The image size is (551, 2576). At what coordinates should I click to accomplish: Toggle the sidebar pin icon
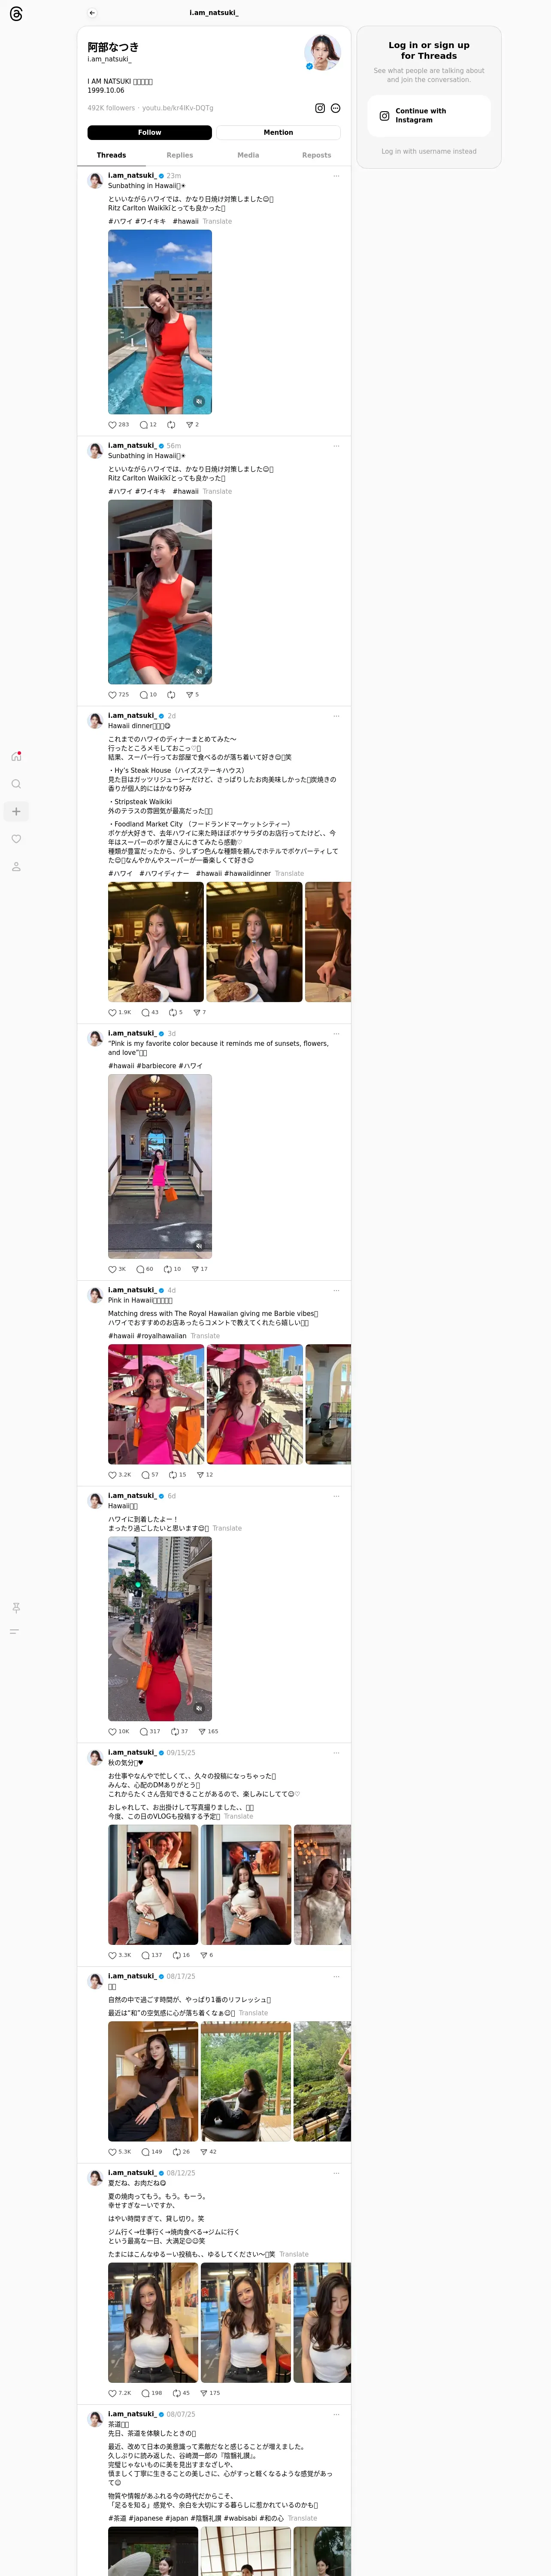(15, 1608)
